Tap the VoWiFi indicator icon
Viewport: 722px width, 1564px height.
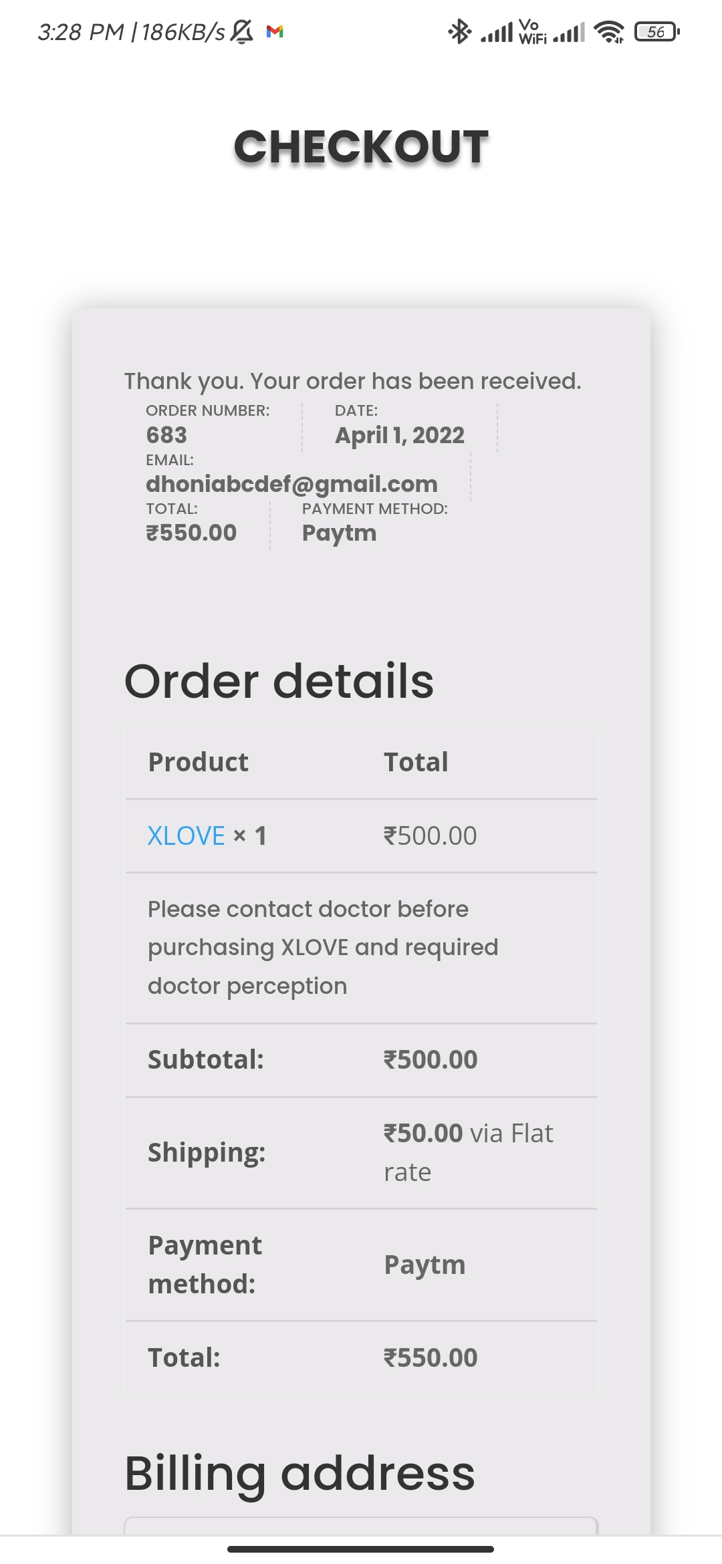pyautogui.click(x=531, y=31)
